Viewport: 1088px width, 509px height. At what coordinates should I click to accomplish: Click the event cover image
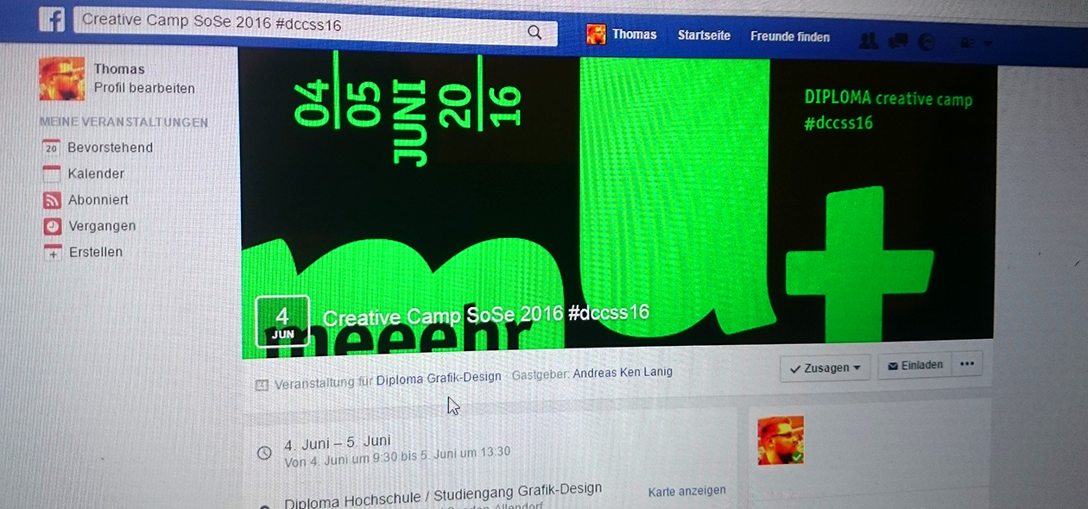(617, 203)
